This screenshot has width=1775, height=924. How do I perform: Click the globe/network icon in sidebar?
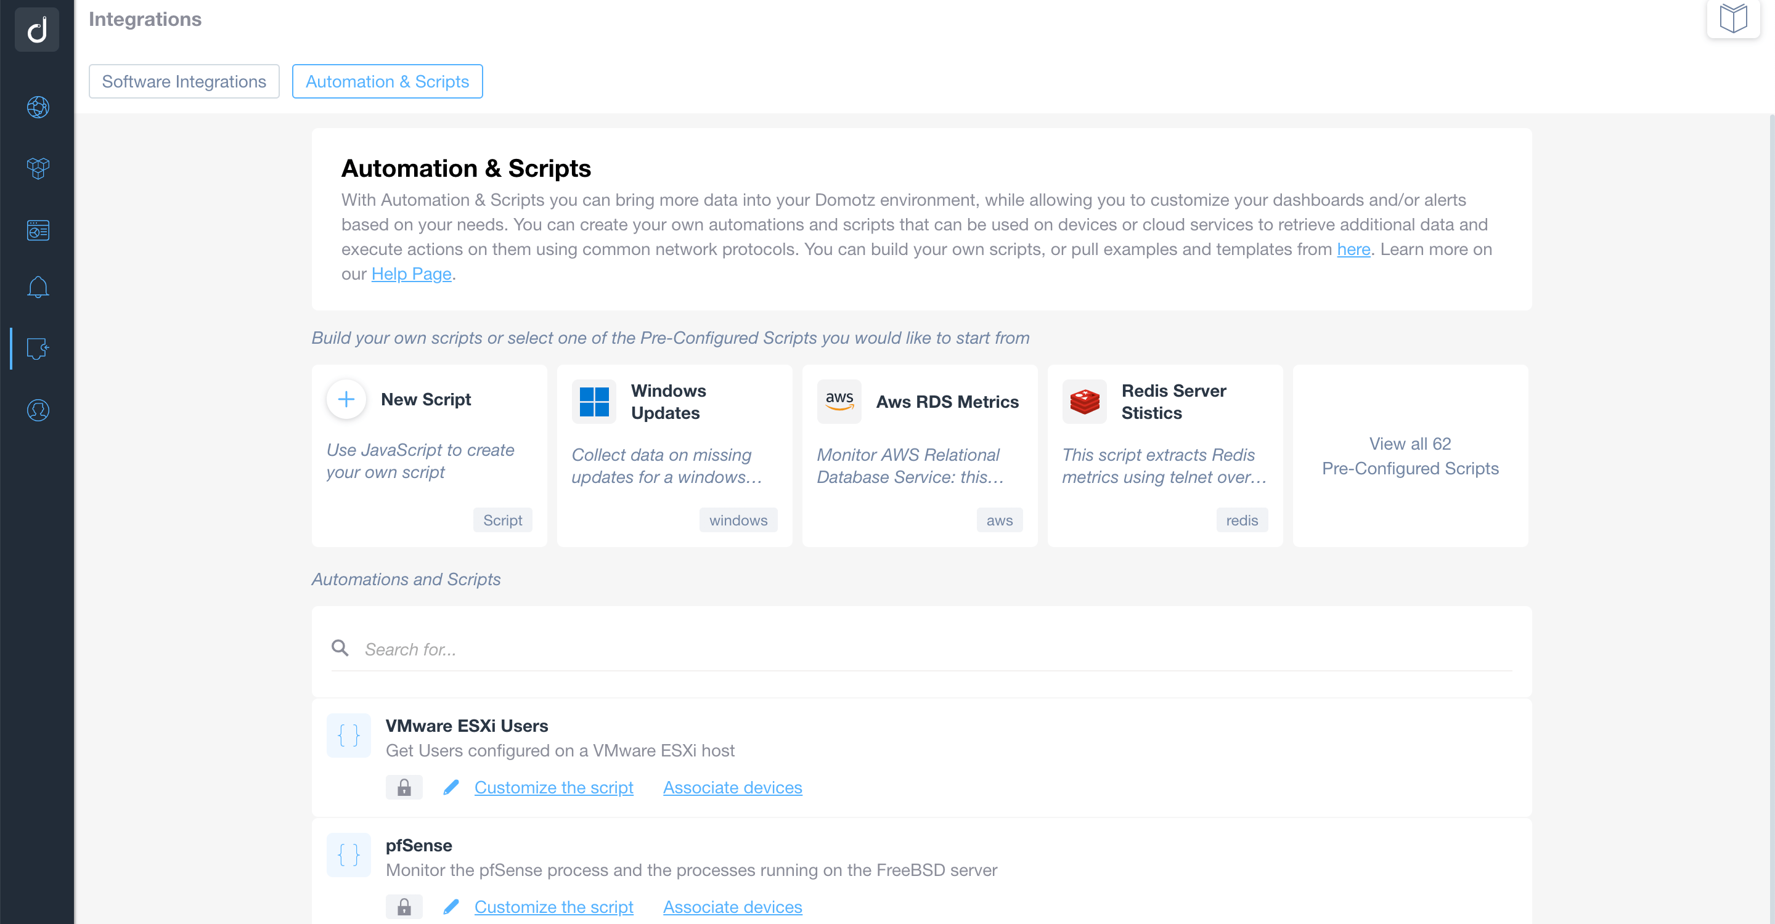pos(38,108)
